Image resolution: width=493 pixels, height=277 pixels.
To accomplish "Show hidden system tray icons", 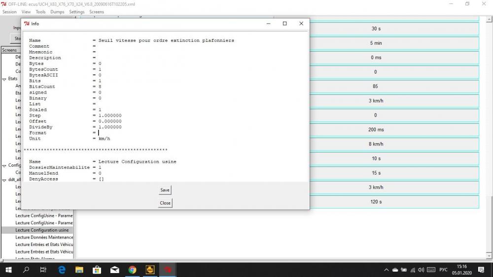I will 387,270.
